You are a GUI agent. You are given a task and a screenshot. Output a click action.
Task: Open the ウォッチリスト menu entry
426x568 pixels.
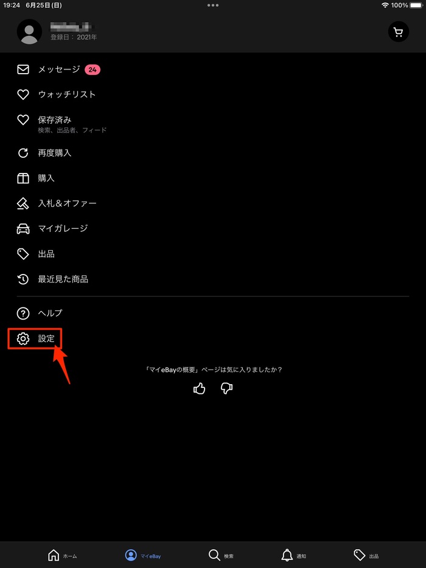click(213, 94)
